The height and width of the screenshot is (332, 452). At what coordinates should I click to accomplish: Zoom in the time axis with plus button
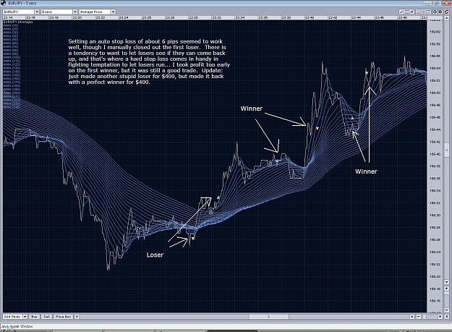tap(440, 317)
